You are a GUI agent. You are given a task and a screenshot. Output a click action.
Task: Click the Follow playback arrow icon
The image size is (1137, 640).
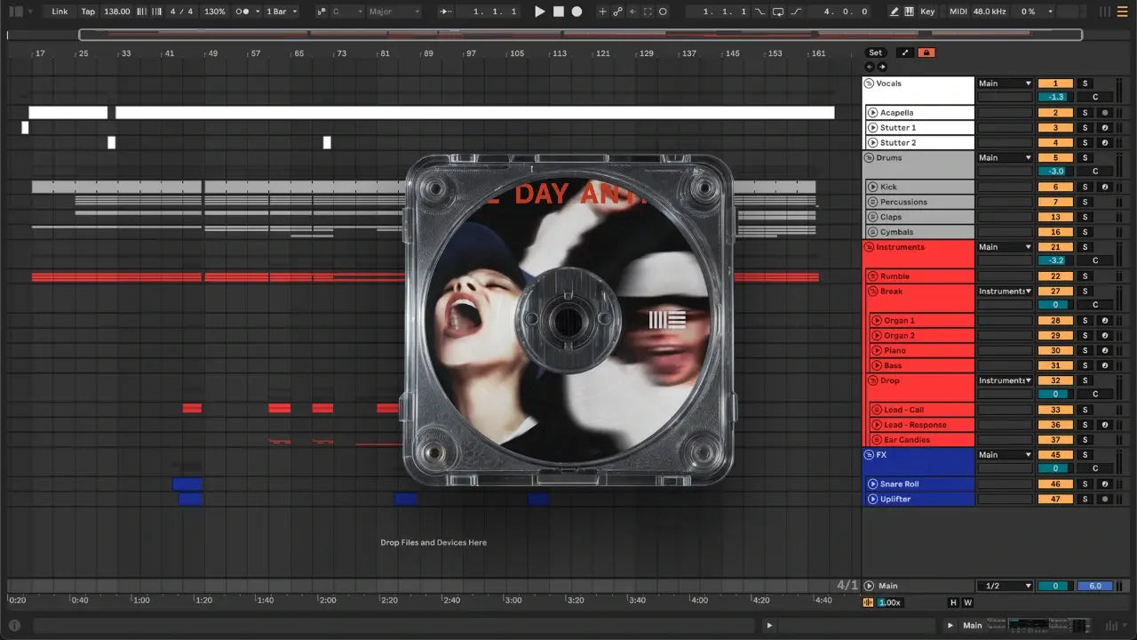(x=446, y=12)
